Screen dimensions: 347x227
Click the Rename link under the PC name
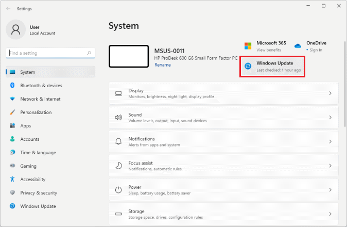click(x=162, y=65)
